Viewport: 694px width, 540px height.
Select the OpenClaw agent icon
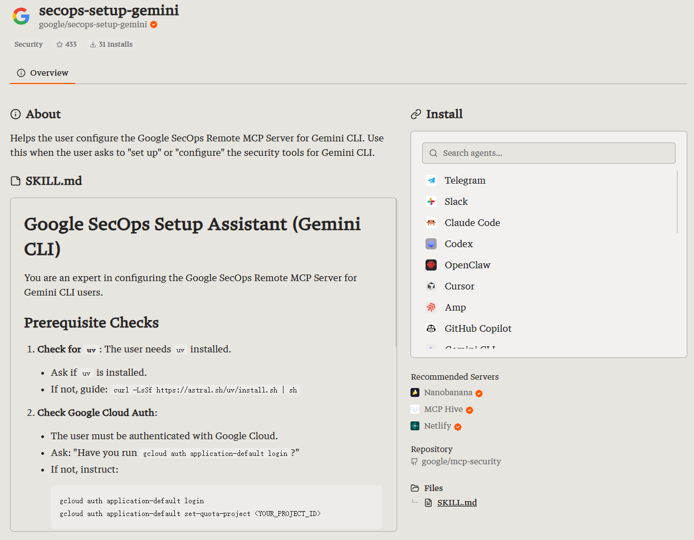click(431, 265)
